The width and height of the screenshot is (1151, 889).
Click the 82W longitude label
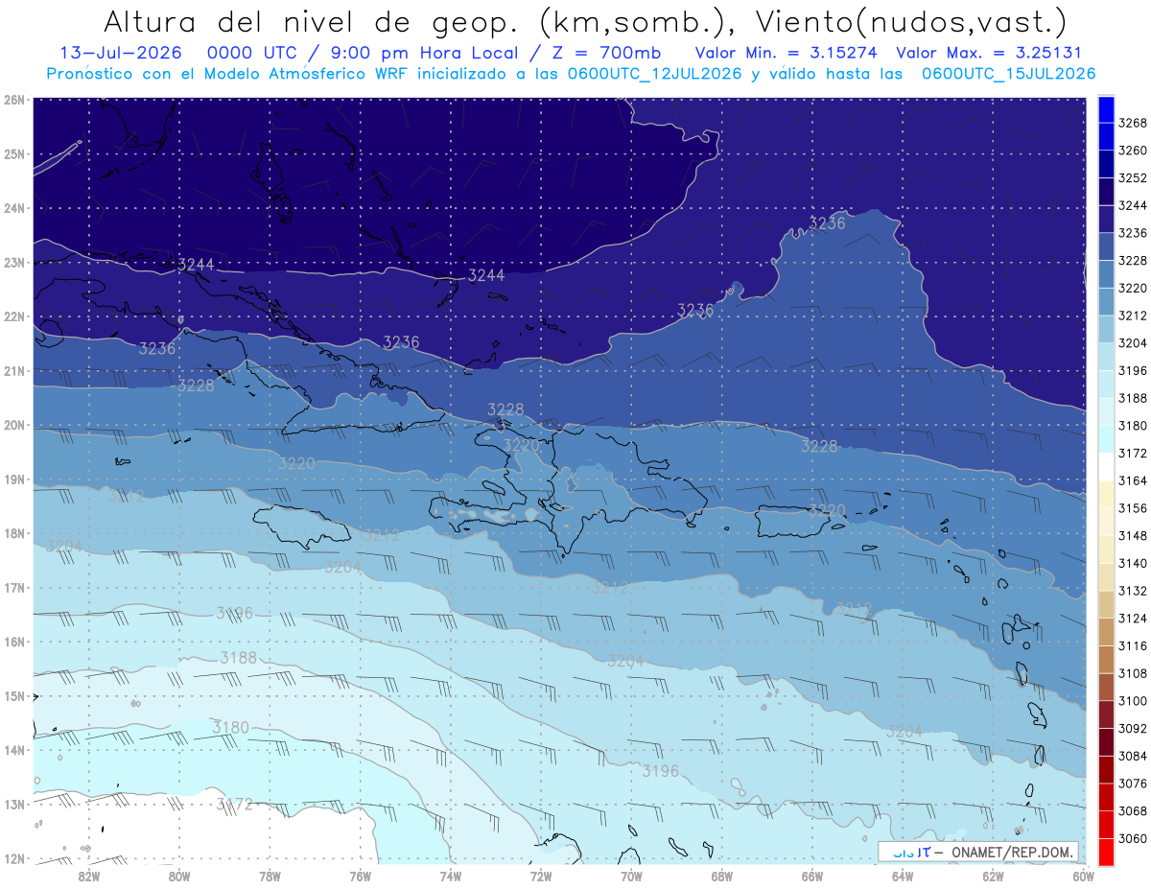tap(89, 876)
